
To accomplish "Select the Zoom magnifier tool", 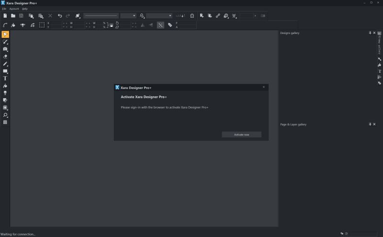I will 5,115.
